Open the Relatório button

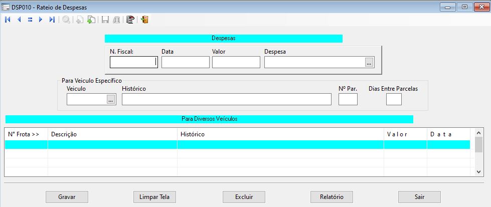(x=332, y=197)
